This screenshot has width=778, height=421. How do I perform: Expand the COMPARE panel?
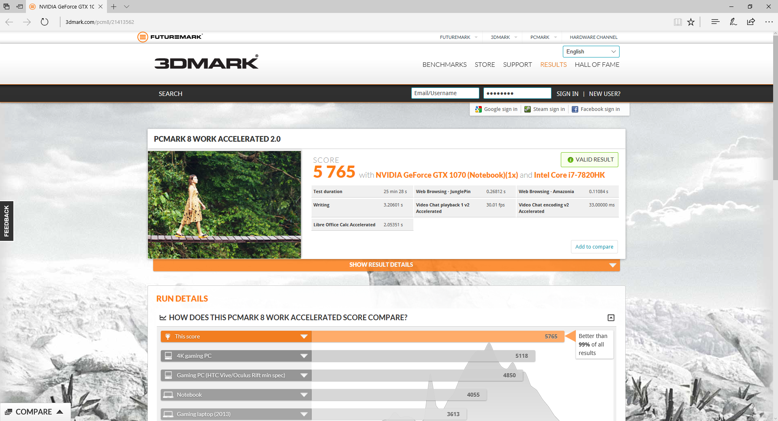coord(35,412)
